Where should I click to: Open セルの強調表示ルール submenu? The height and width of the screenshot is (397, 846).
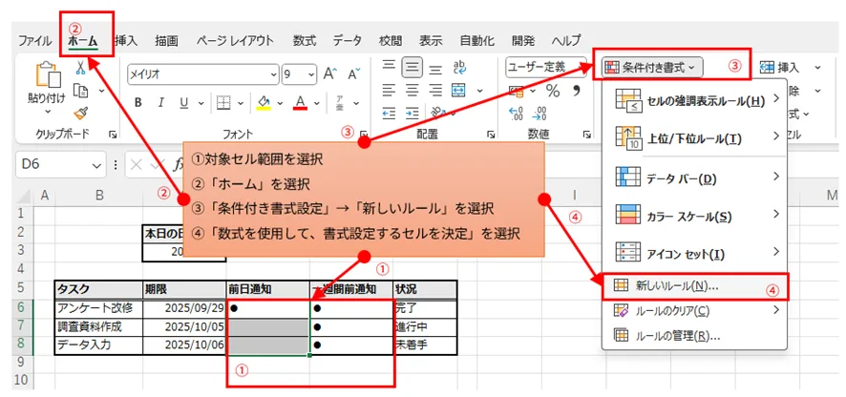tap(696, 101)
